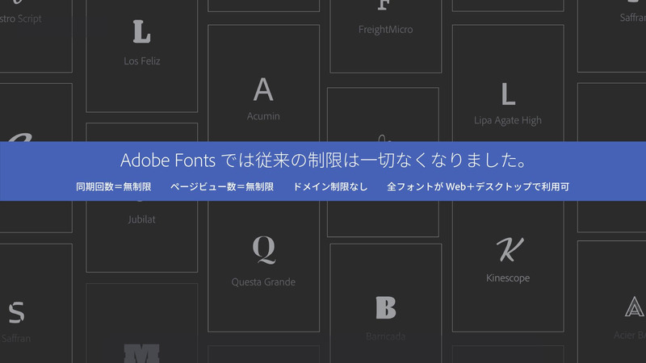Click the 同期回数＝無制限 text
This screenshot has width=646, height=363.
coord(114,186)
